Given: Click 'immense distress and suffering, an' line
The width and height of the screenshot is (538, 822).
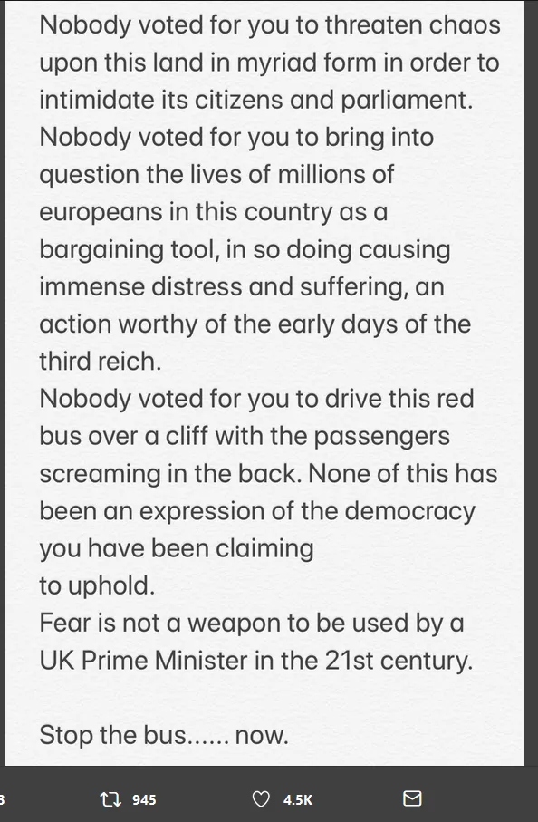Looking at the screenshot, I should [x=242, y=286].
